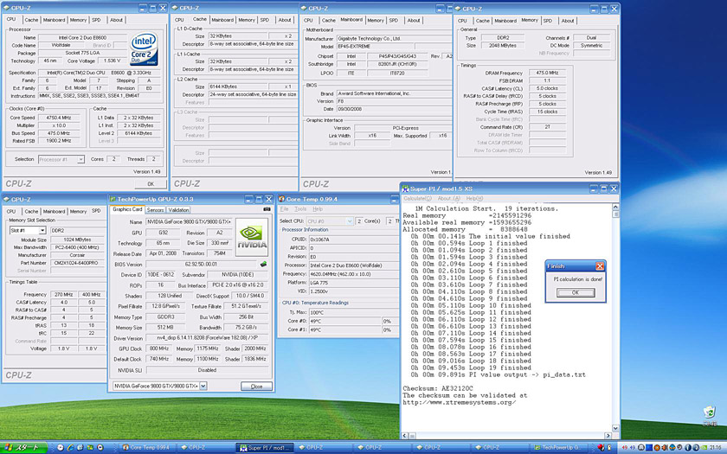Click the SPD Part Number CM2X1024-6400PRO
727x454 pixels.
tap(78, 263)
